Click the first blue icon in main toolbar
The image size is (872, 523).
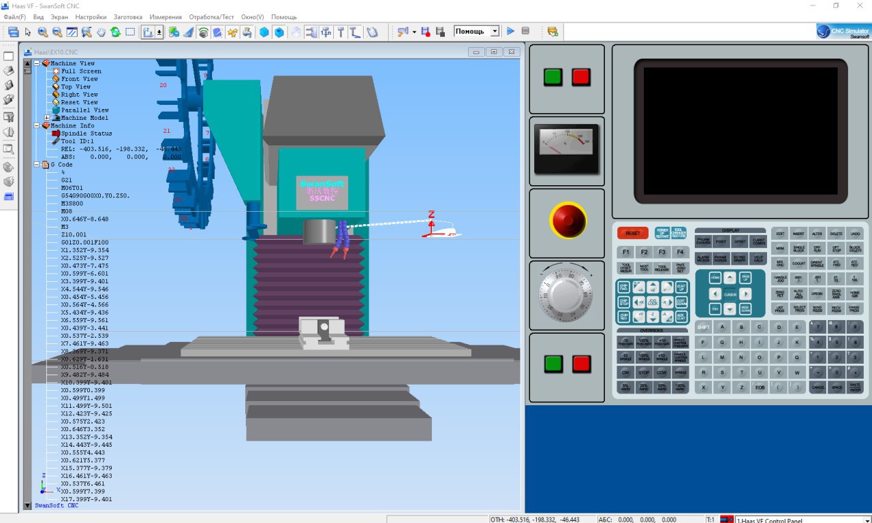click(x=13, y=31)
